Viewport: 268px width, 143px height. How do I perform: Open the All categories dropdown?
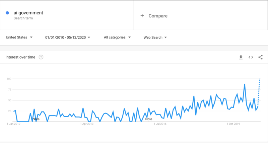117,37
